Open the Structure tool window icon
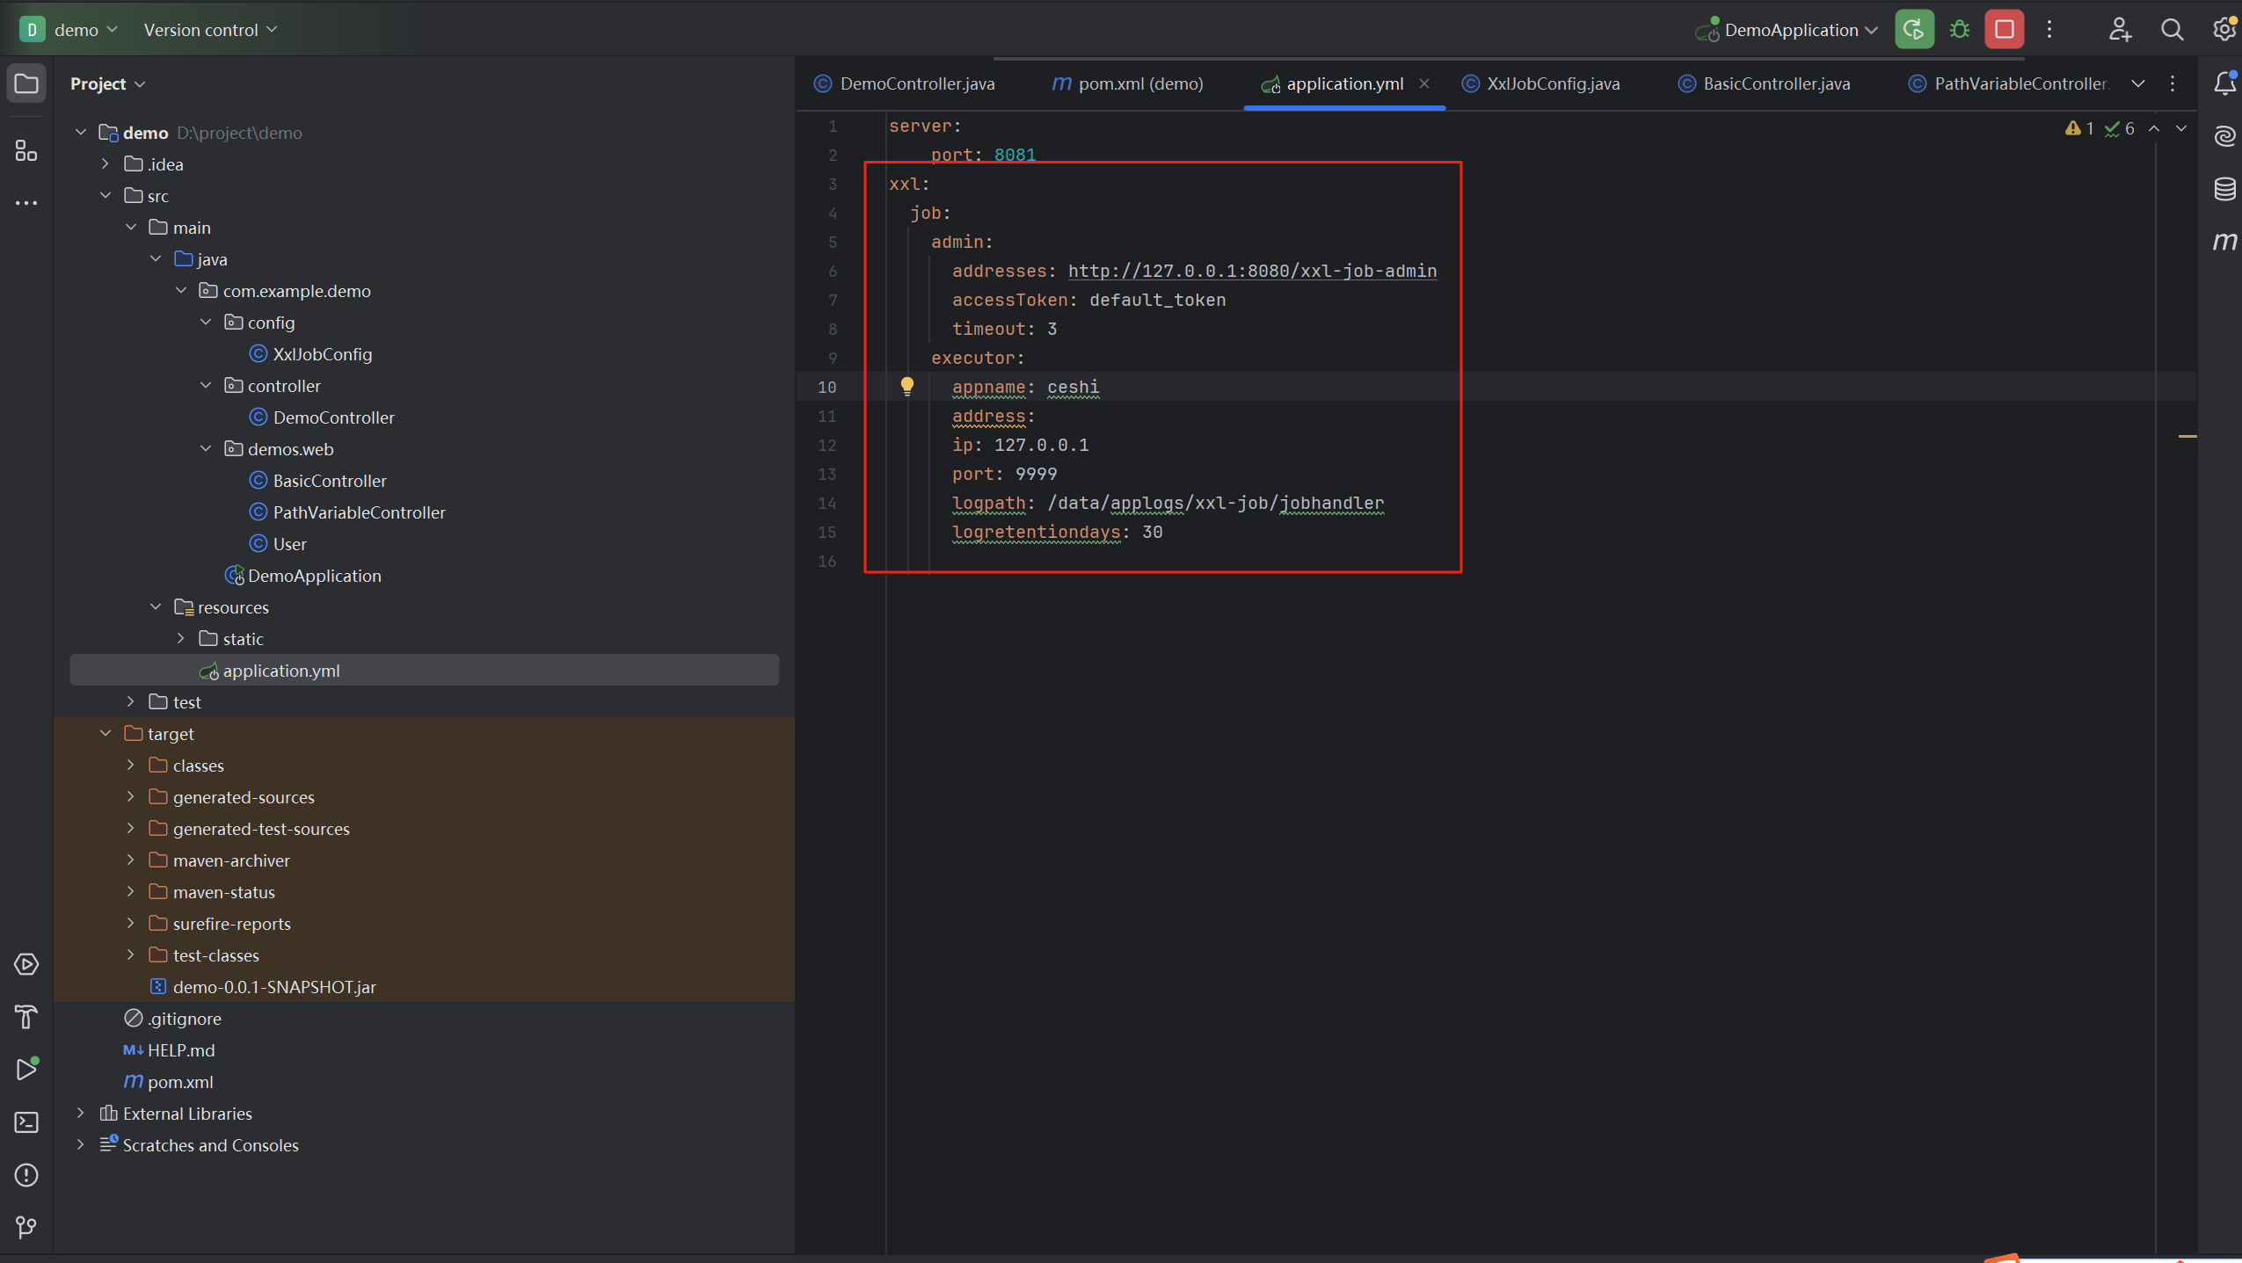 pos(26,151)
